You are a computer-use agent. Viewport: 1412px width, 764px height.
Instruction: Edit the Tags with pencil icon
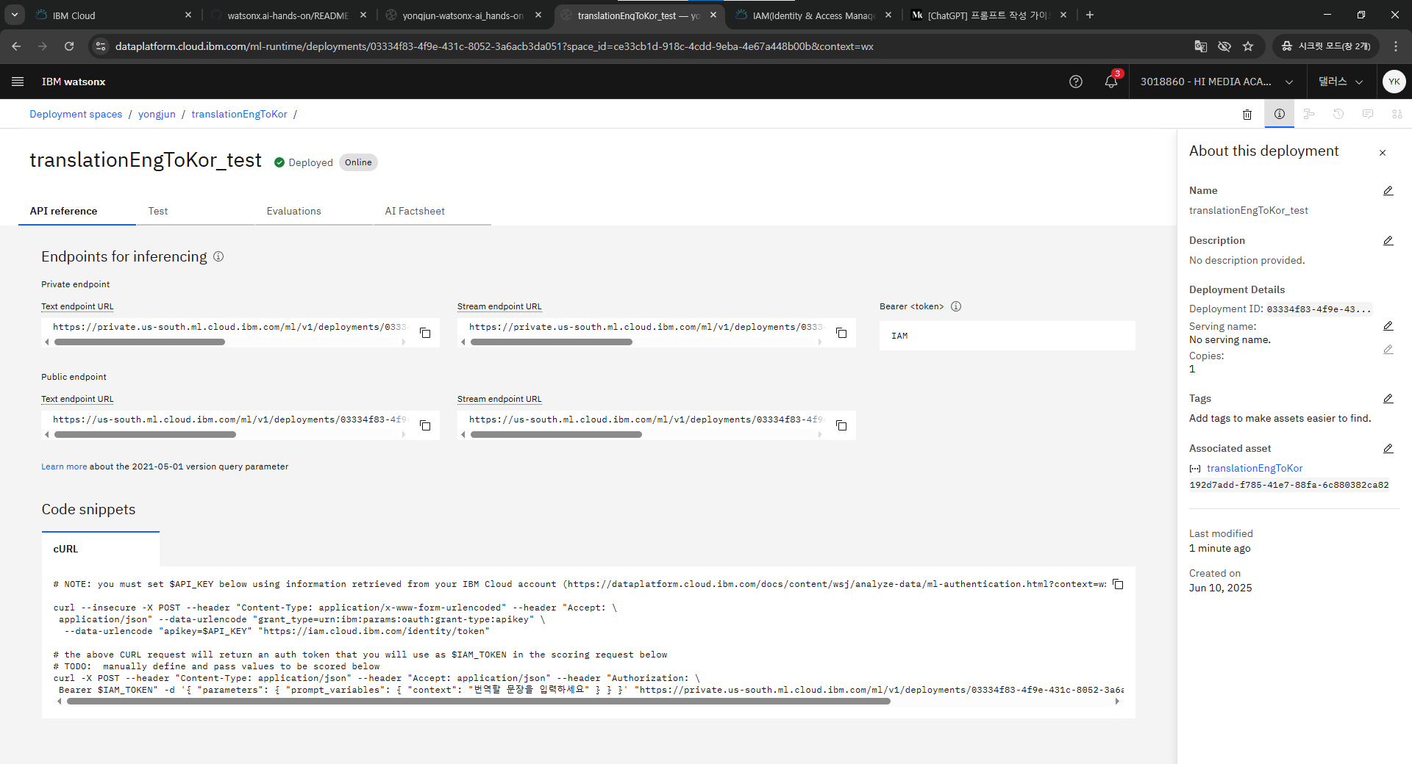[x=1388, y=398]
